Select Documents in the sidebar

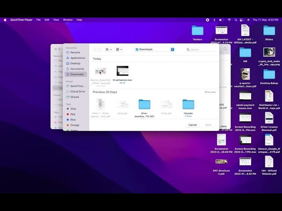[x=76, y=69]
